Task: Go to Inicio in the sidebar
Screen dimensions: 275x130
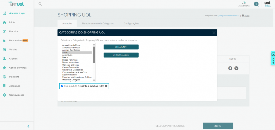Action: pyautogui.click(x=12, y=23)
